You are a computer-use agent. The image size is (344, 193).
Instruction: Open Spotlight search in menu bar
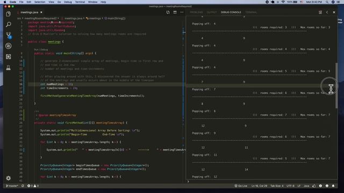click(x=327, y=2)
